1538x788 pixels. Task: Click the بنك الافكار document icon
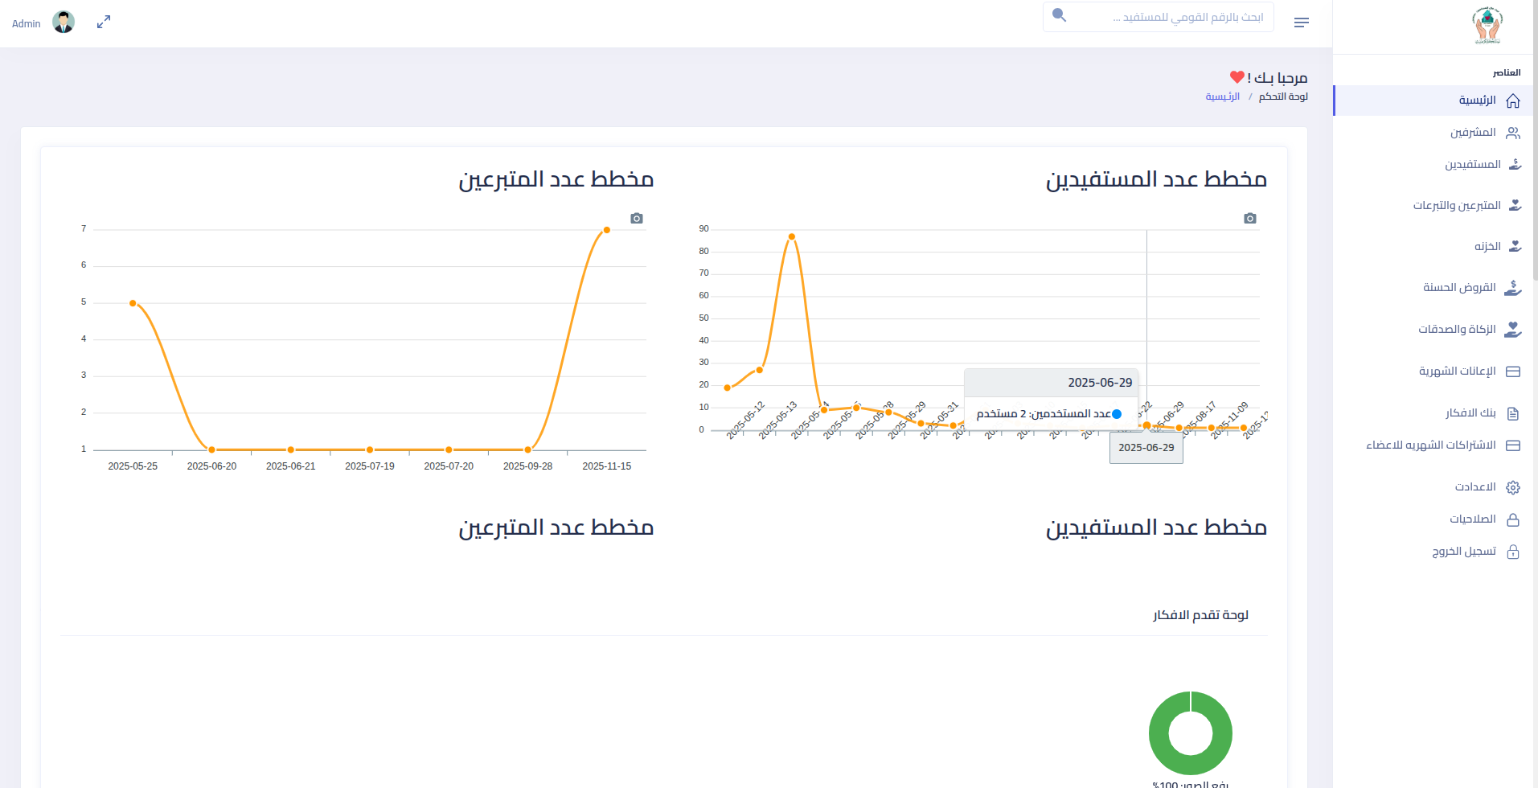(1513, 413)
